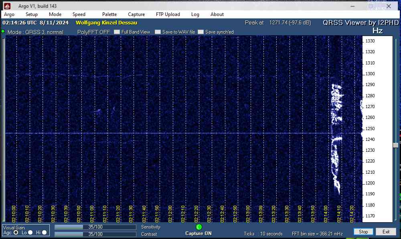The width and height of the screenshot is (401, 239).
Task: Click the PolyFFT OFF label
Action: click(x=93, y=32)
